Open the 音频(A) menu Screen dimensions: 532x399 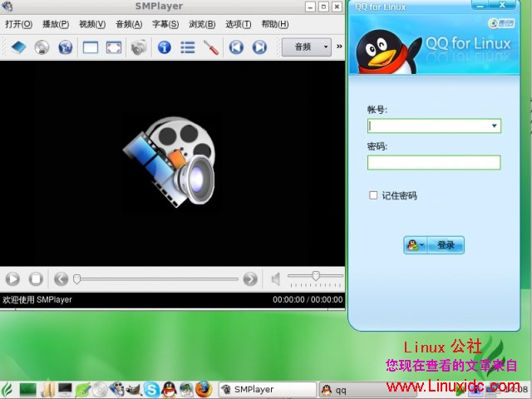(129, 24)
